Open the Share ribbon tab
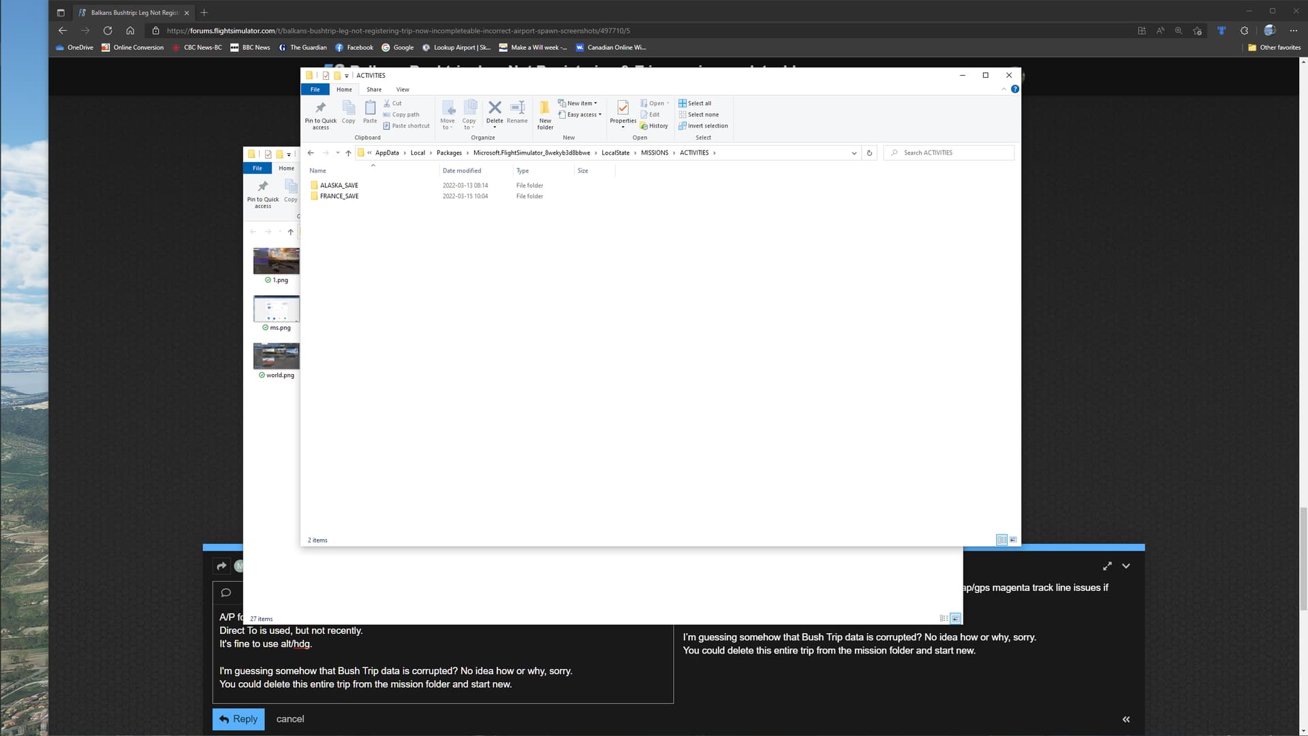Screen dimensions: 1308x736 click(x=374, y=89)
